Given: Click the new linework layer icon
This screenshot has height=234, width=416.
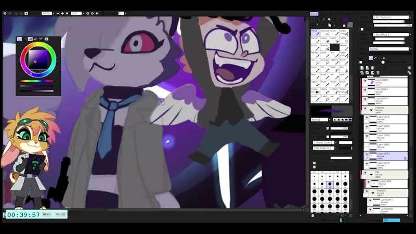Looking at the screenshot, I should click(x=367, y=68).
